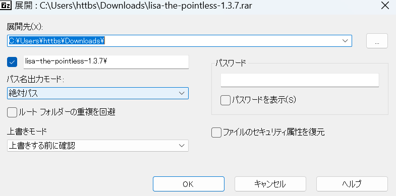Viewport: 396px width, 196px height.
Task: Tick the パスワードを表示(S) checkbox
Action: (x=225, y=100)
